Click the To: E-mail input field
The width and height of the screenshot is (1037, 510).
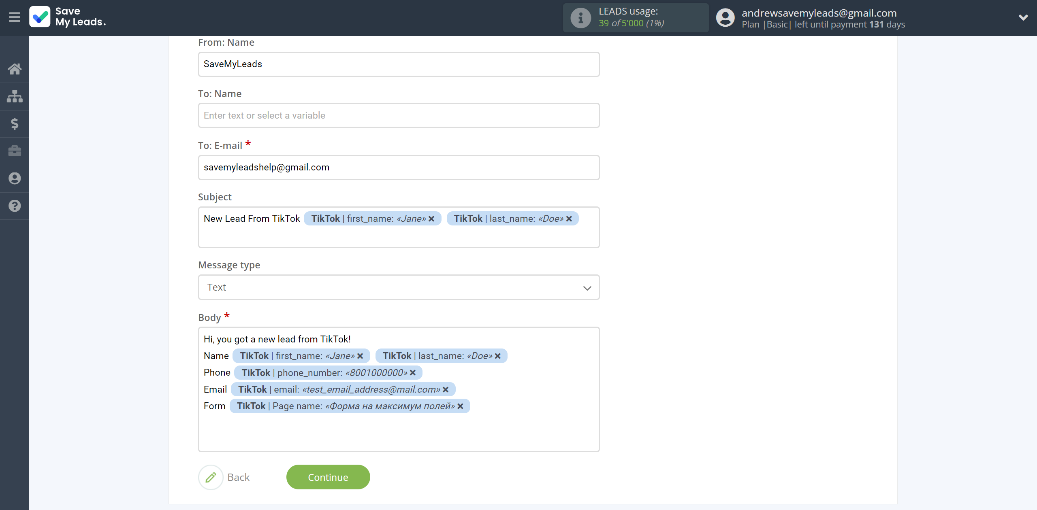[399, 168]
